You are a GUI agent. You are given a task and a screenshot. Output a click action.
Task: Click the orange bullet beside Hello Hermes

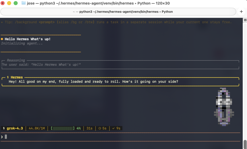point(2,39)
